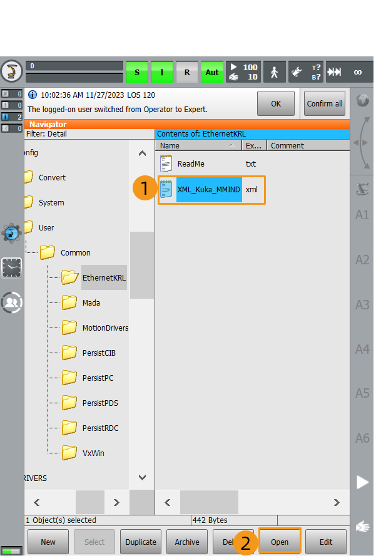This screenshot has width=386, height=558.
Task: Sort by the Ex... extension column header
Action: [254, 145]
